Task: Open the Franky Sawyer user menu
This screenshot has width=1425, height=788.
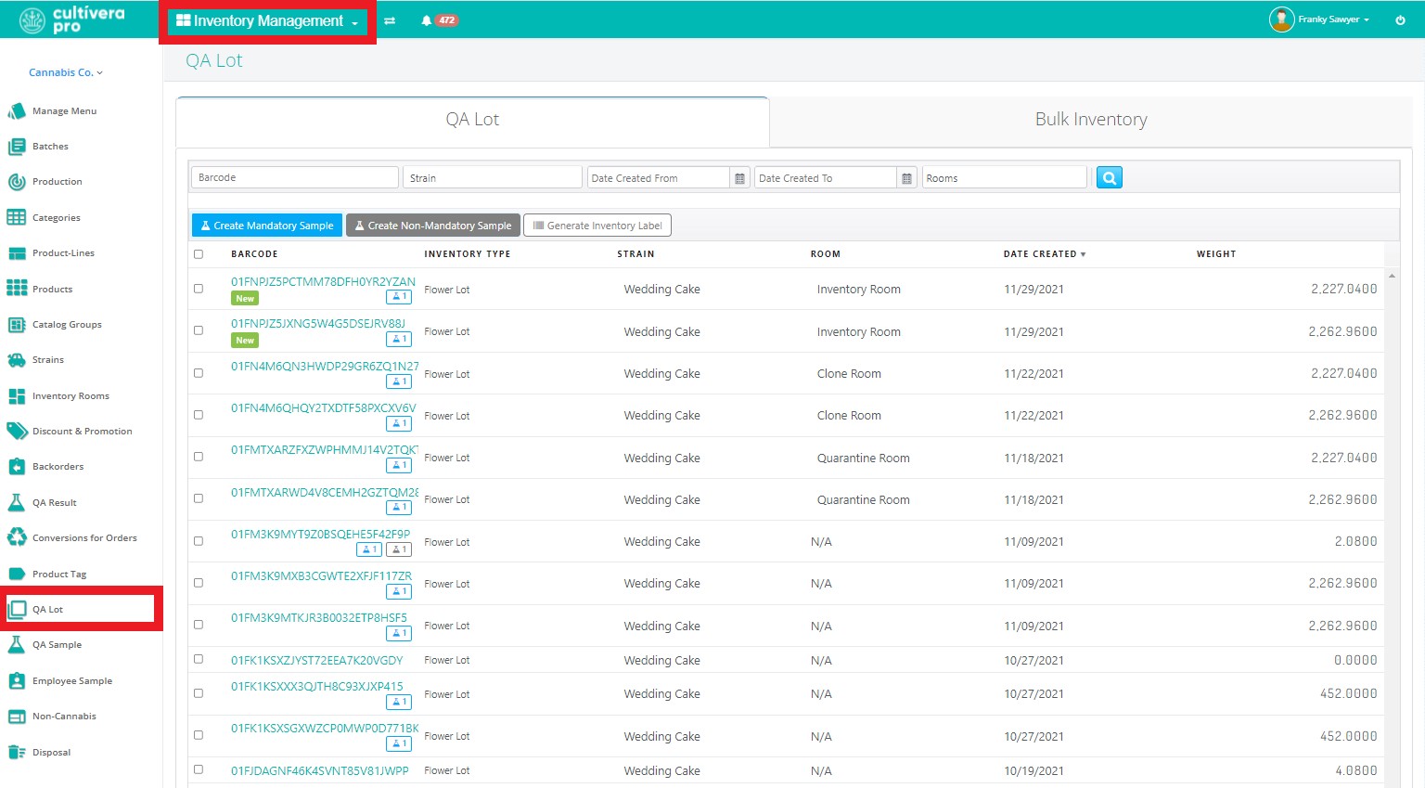Action: pos(1320,19)
